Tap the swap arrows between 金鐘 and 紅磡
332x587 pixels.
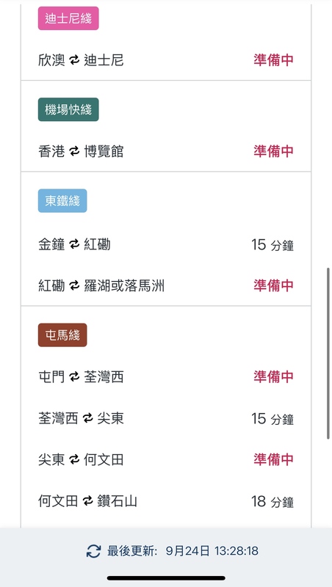(x=75, y=244)
